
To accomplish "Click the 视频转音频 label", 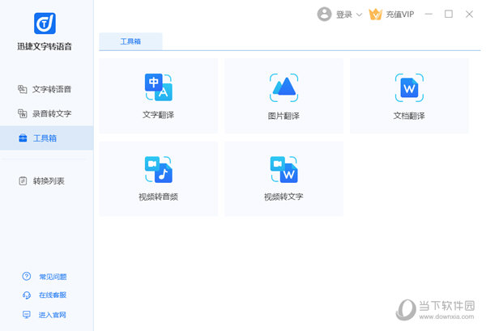I will [159, 197].
